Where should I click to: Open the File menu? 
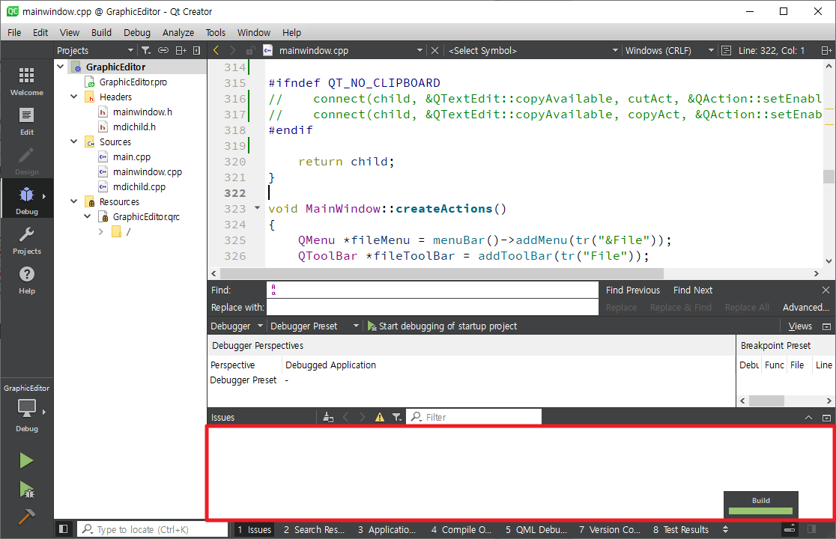14,32
